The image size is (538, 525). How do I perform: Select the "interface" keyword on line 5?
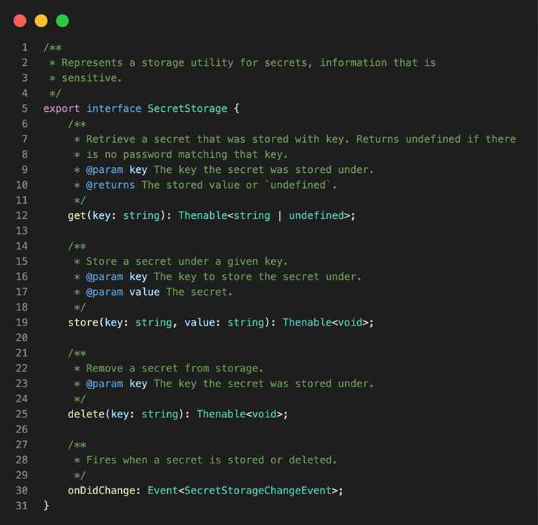click(113, 109)
